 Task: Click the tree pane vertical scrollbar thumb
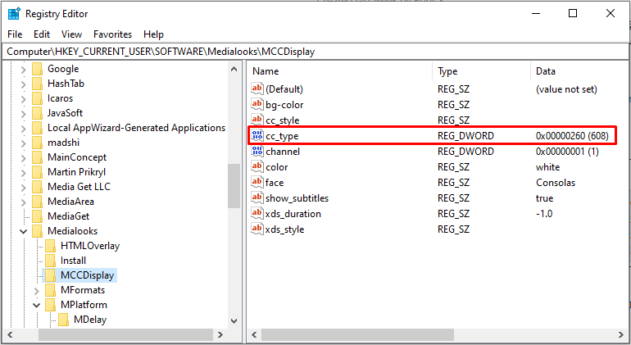(234, 186)
